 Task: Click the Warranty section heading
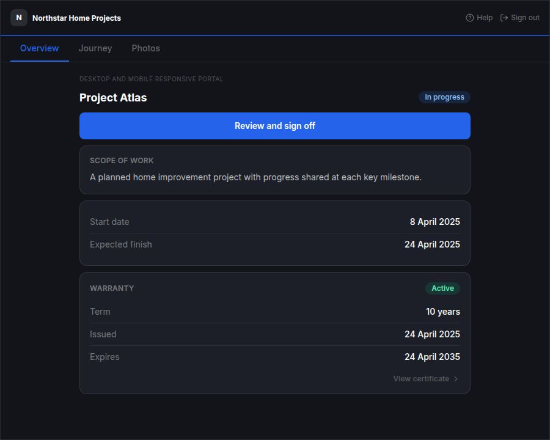click(x=112, y=288)
